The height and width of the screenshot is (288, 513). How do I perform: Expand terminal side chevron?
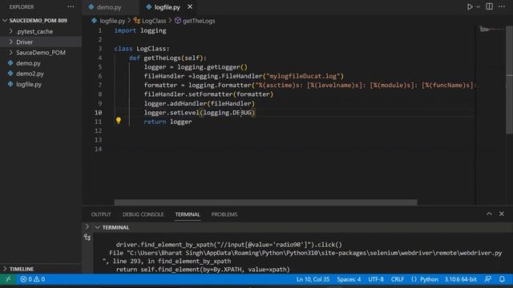pos(87,226)
